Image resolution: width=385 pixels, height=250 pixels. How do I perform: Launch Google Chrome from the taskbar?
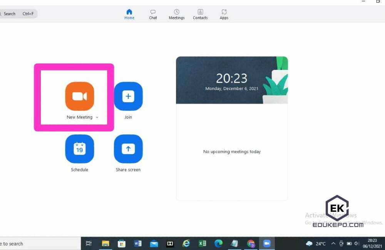coord(251,243)
